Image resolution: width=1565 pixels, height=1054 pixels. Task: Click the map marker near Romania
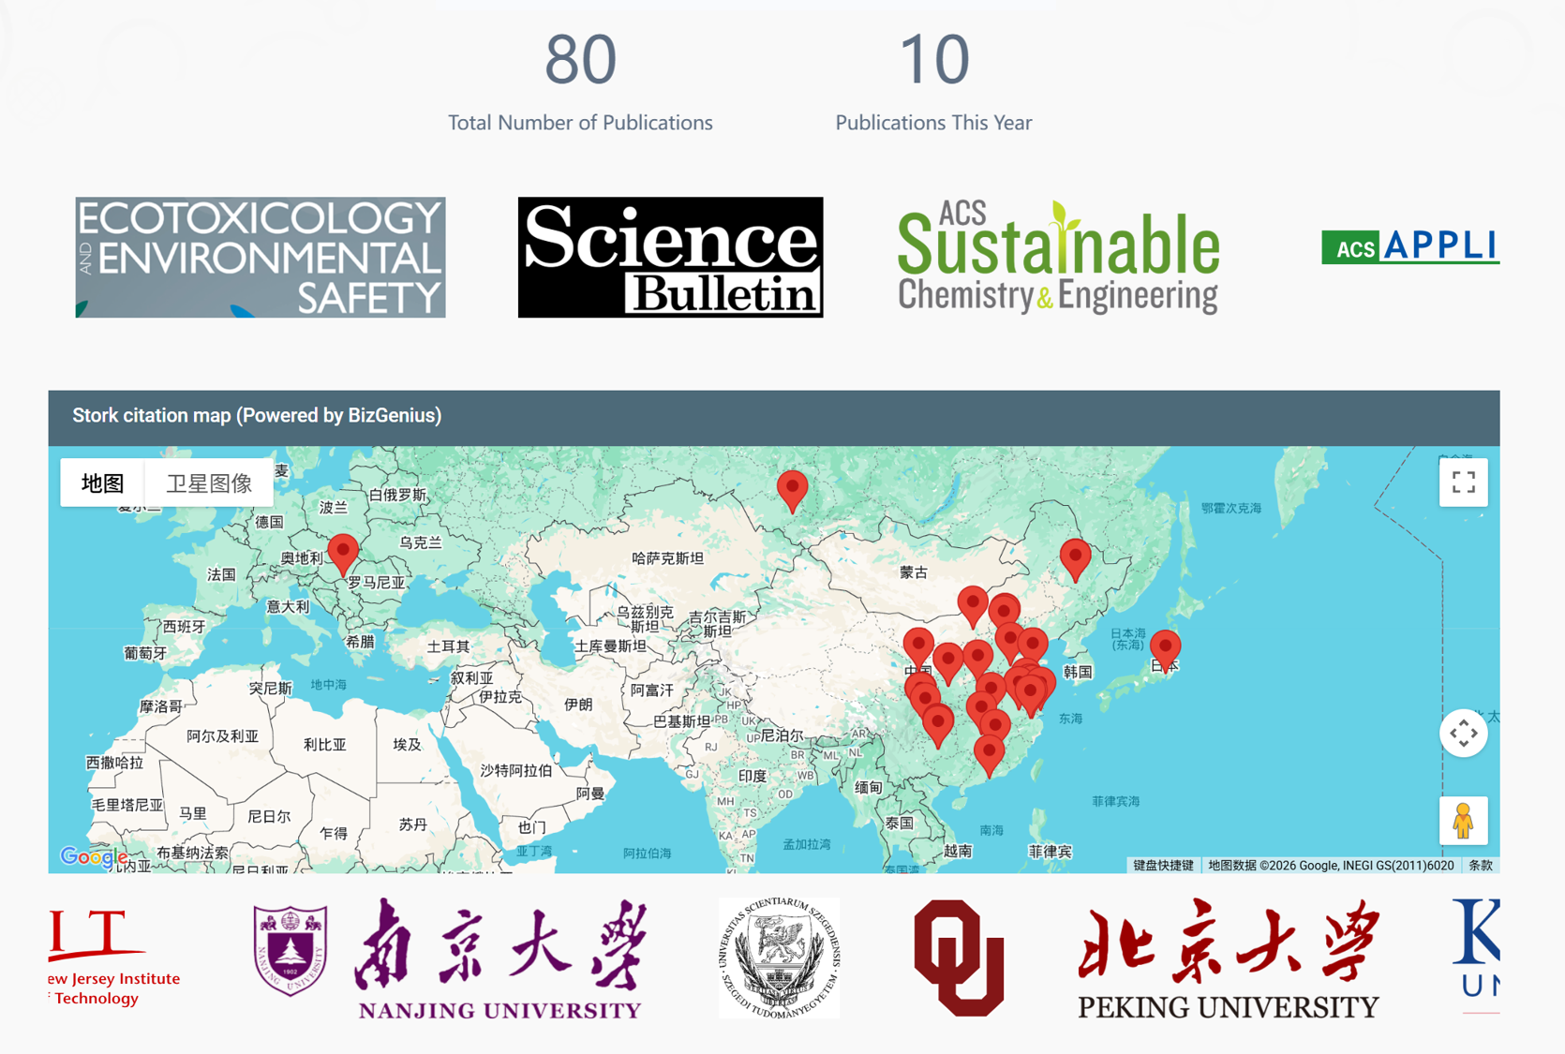(343, 551)
